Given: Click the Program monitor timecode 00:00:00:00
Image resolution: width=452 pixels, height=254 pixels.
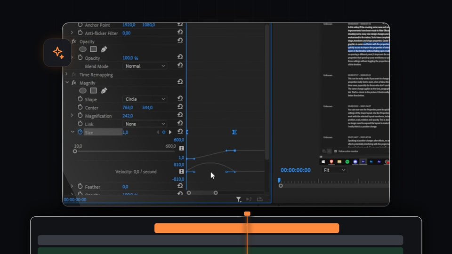Looking at the screenshot, I should (x=296, y=170).
